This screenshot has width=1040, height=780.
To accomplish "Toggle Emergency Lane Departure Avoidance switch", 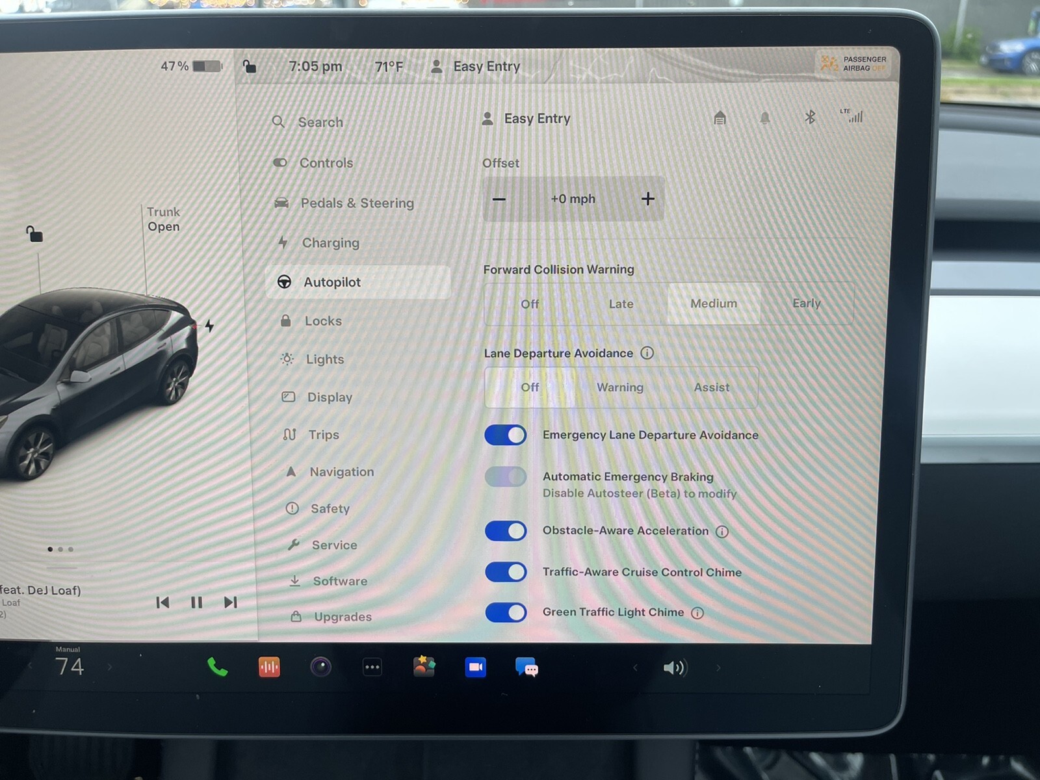I will [x=506, y=435].
